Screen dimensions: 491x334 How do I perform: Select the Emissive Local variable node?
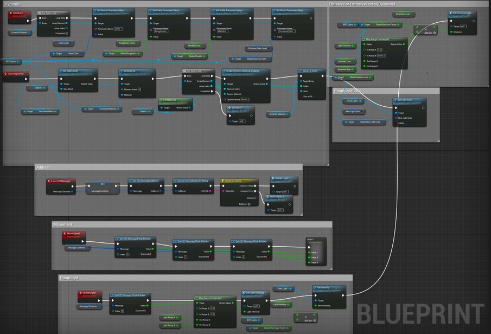coord(404,14)
